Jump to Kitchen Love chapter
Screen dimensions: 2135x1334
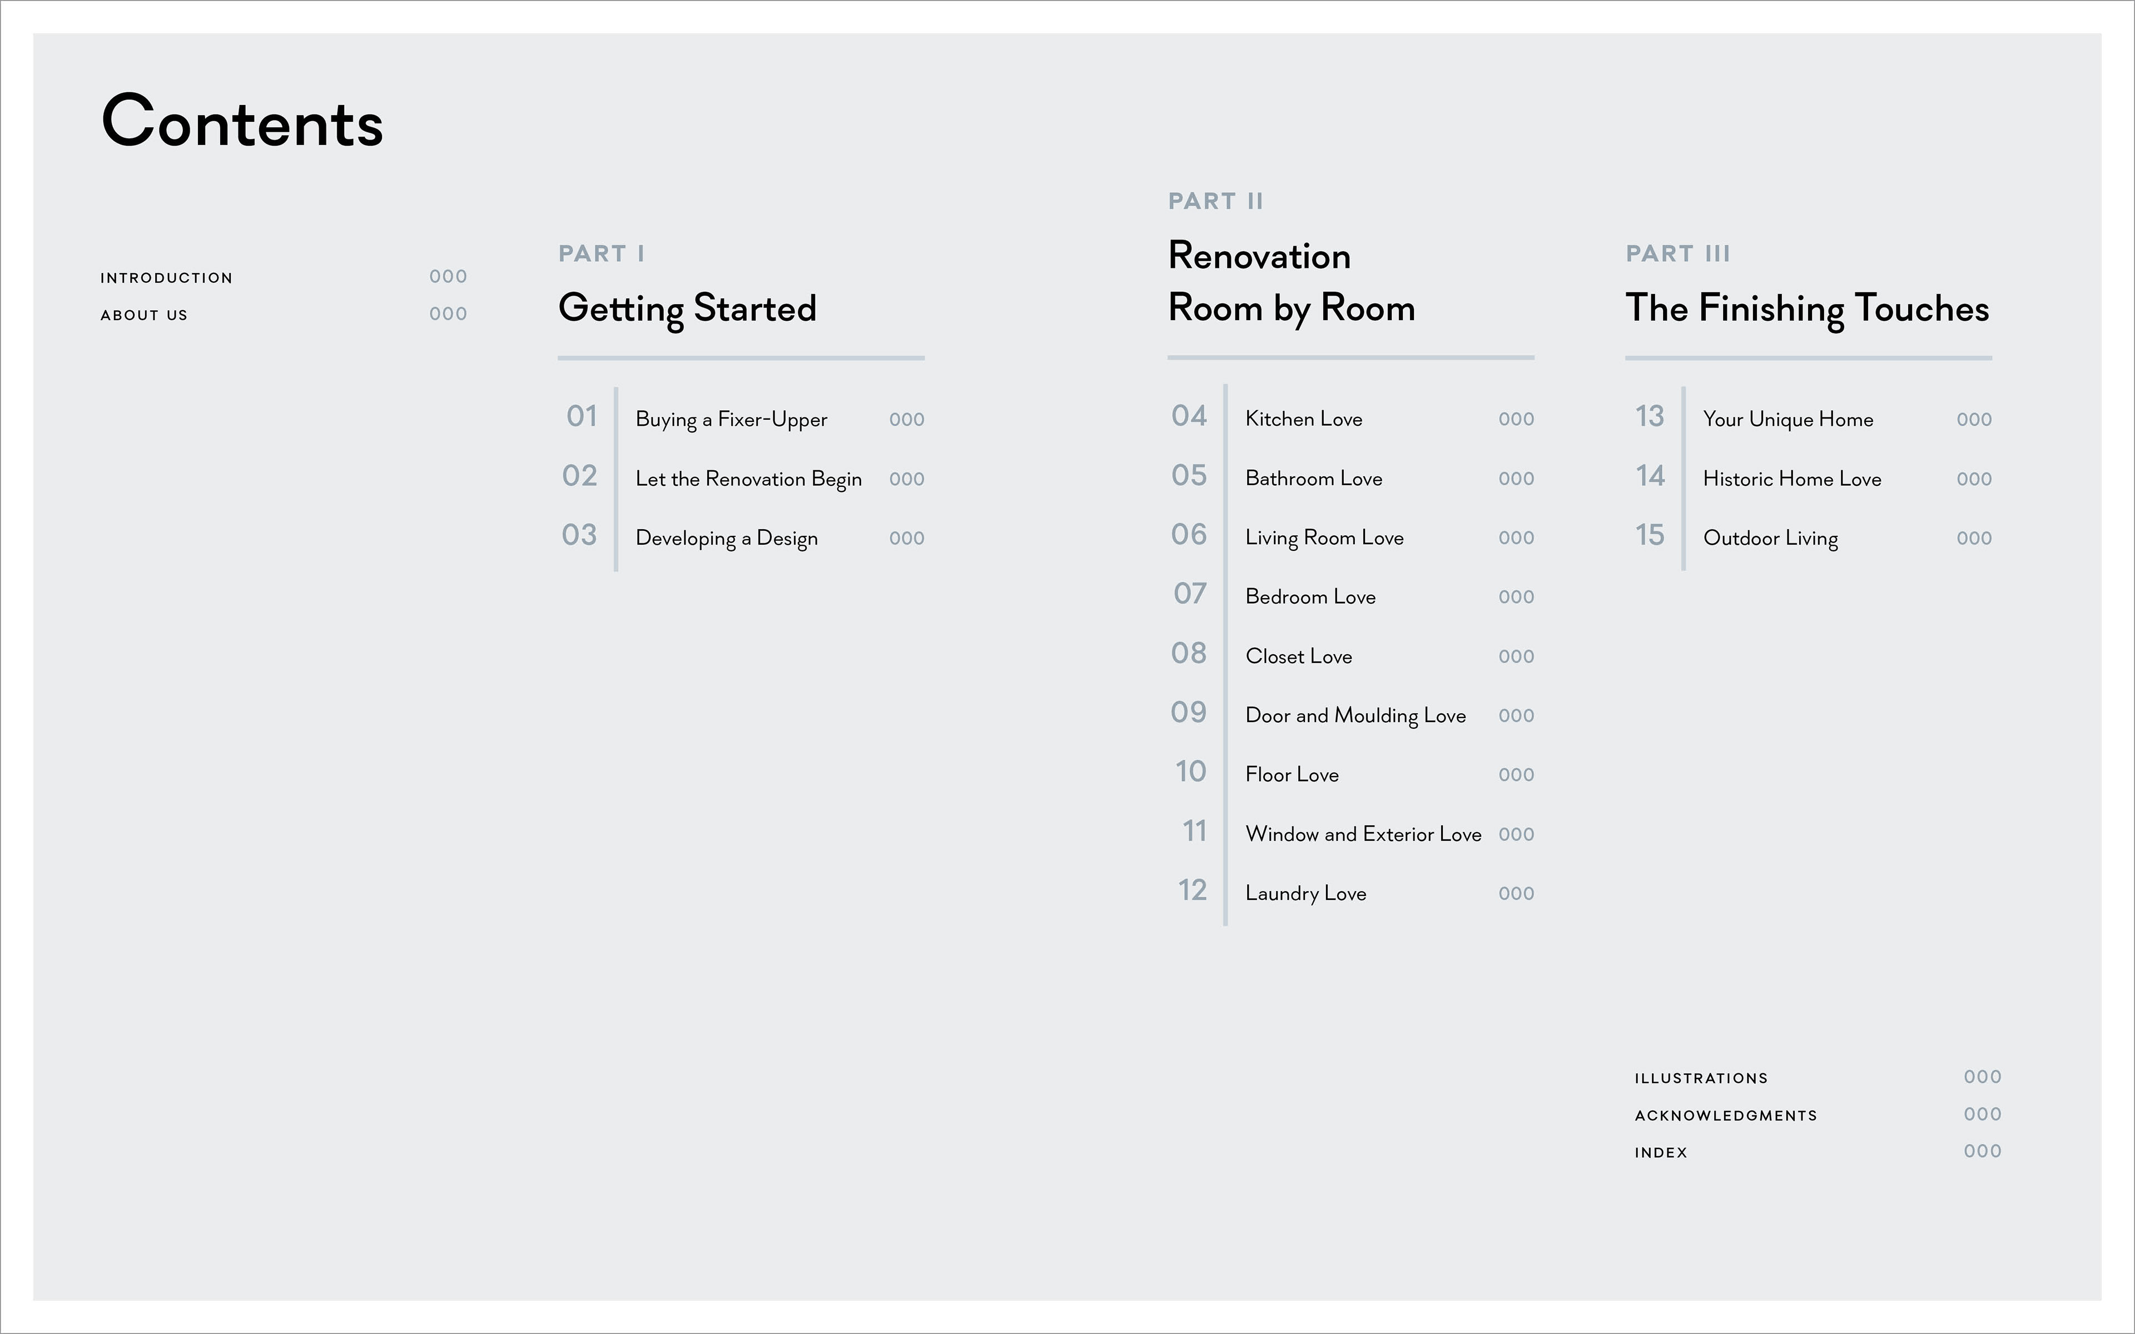click(x=1303, y=419)
